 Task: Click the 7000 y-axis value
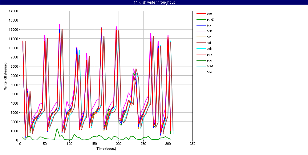(14, 76)
